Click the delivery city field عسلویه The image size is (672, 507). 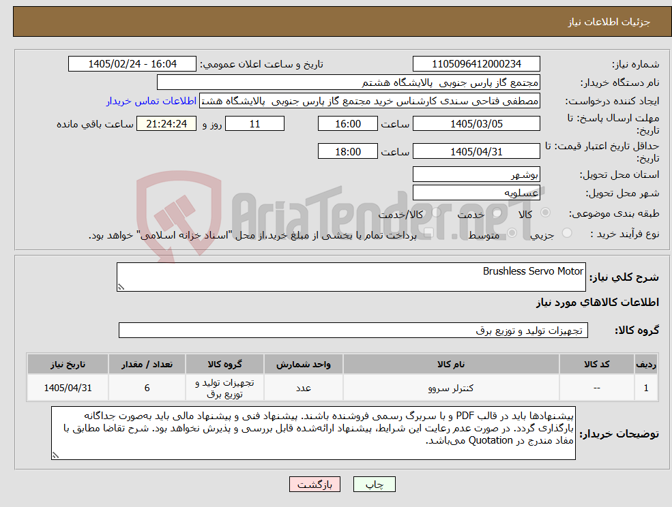click(x=476, y=193)
